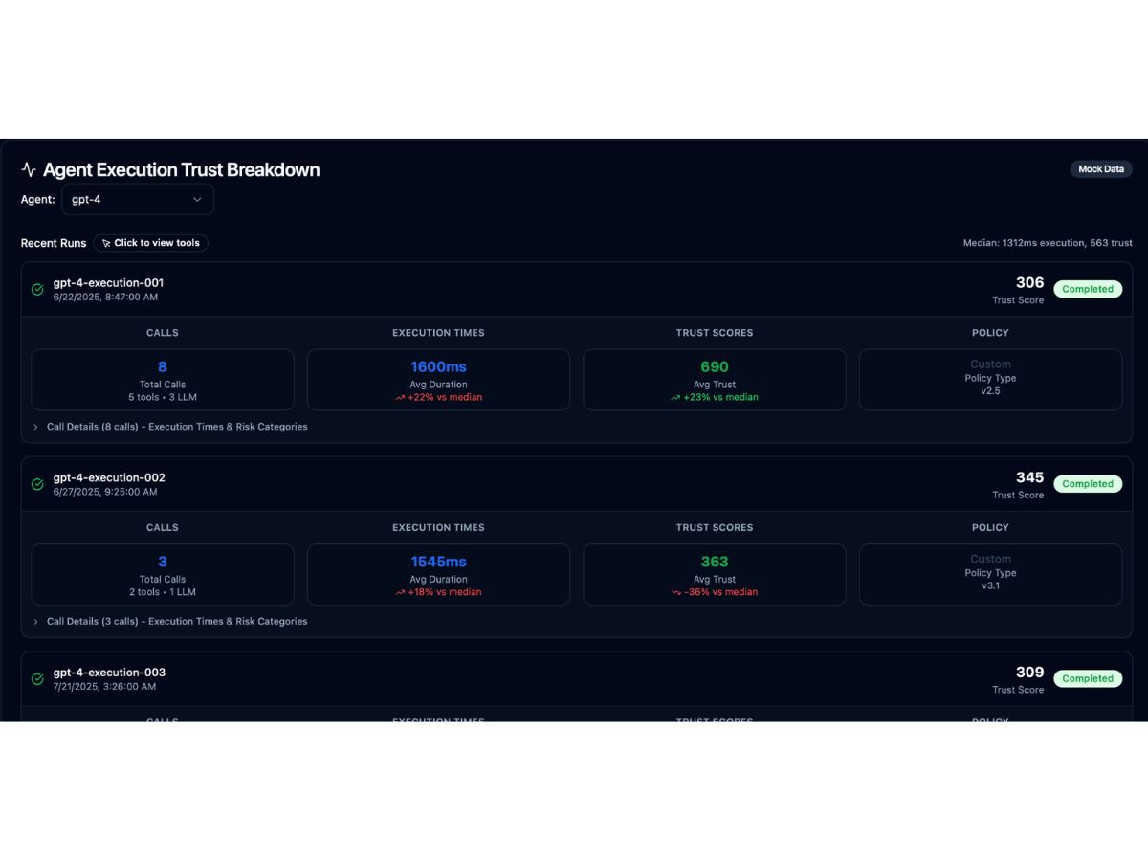The image size is (1148, 861).
Task: Click the activity pulse icon beside the title
Action: [29, 170]
